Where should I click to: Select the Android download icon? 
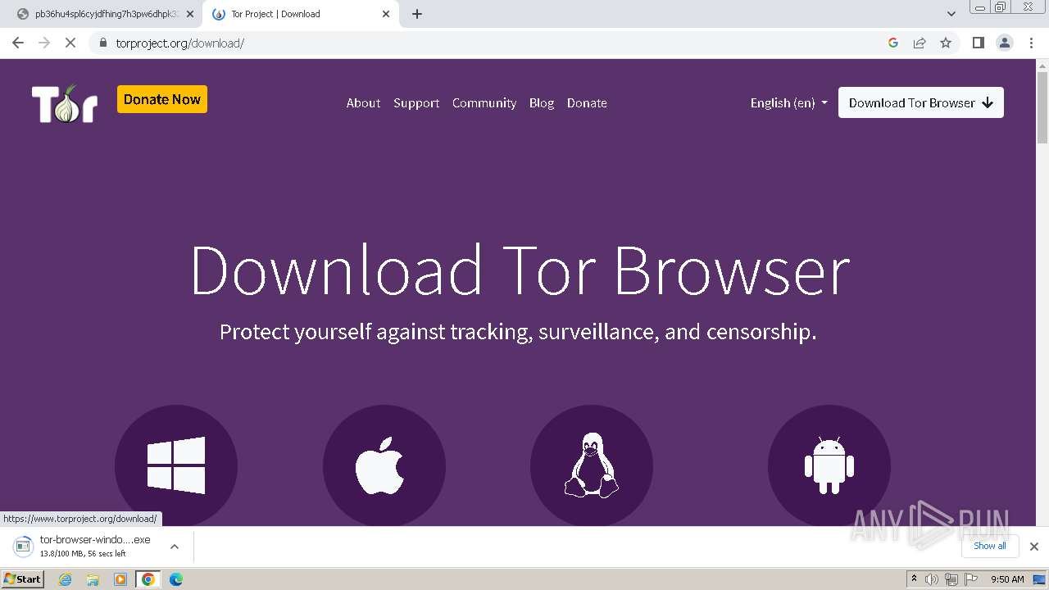[x=829, y=465]
